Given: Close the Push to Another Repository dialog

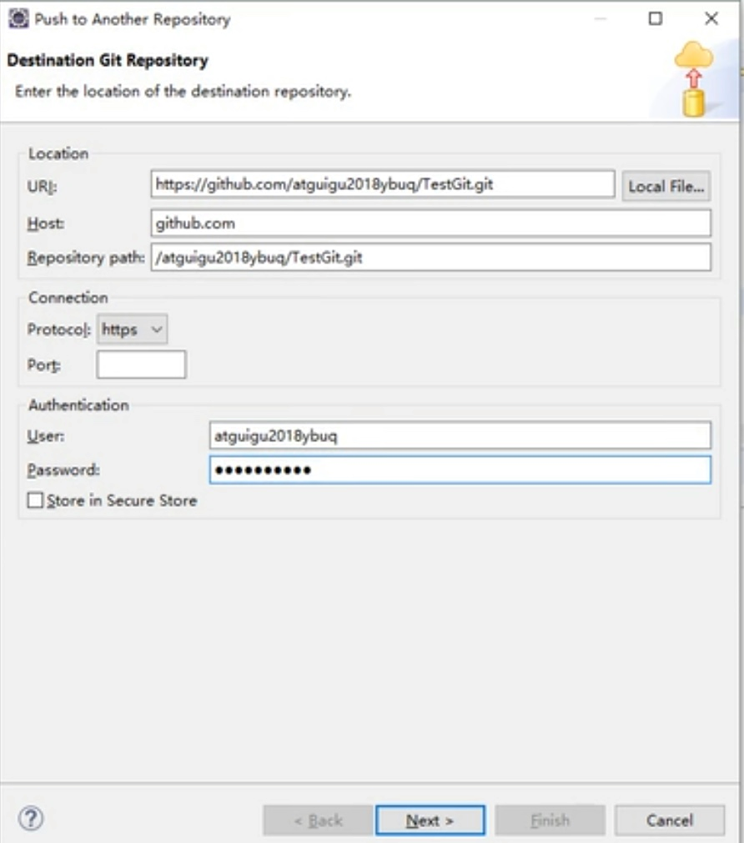Looking at the screenshot, I should 711,19.
